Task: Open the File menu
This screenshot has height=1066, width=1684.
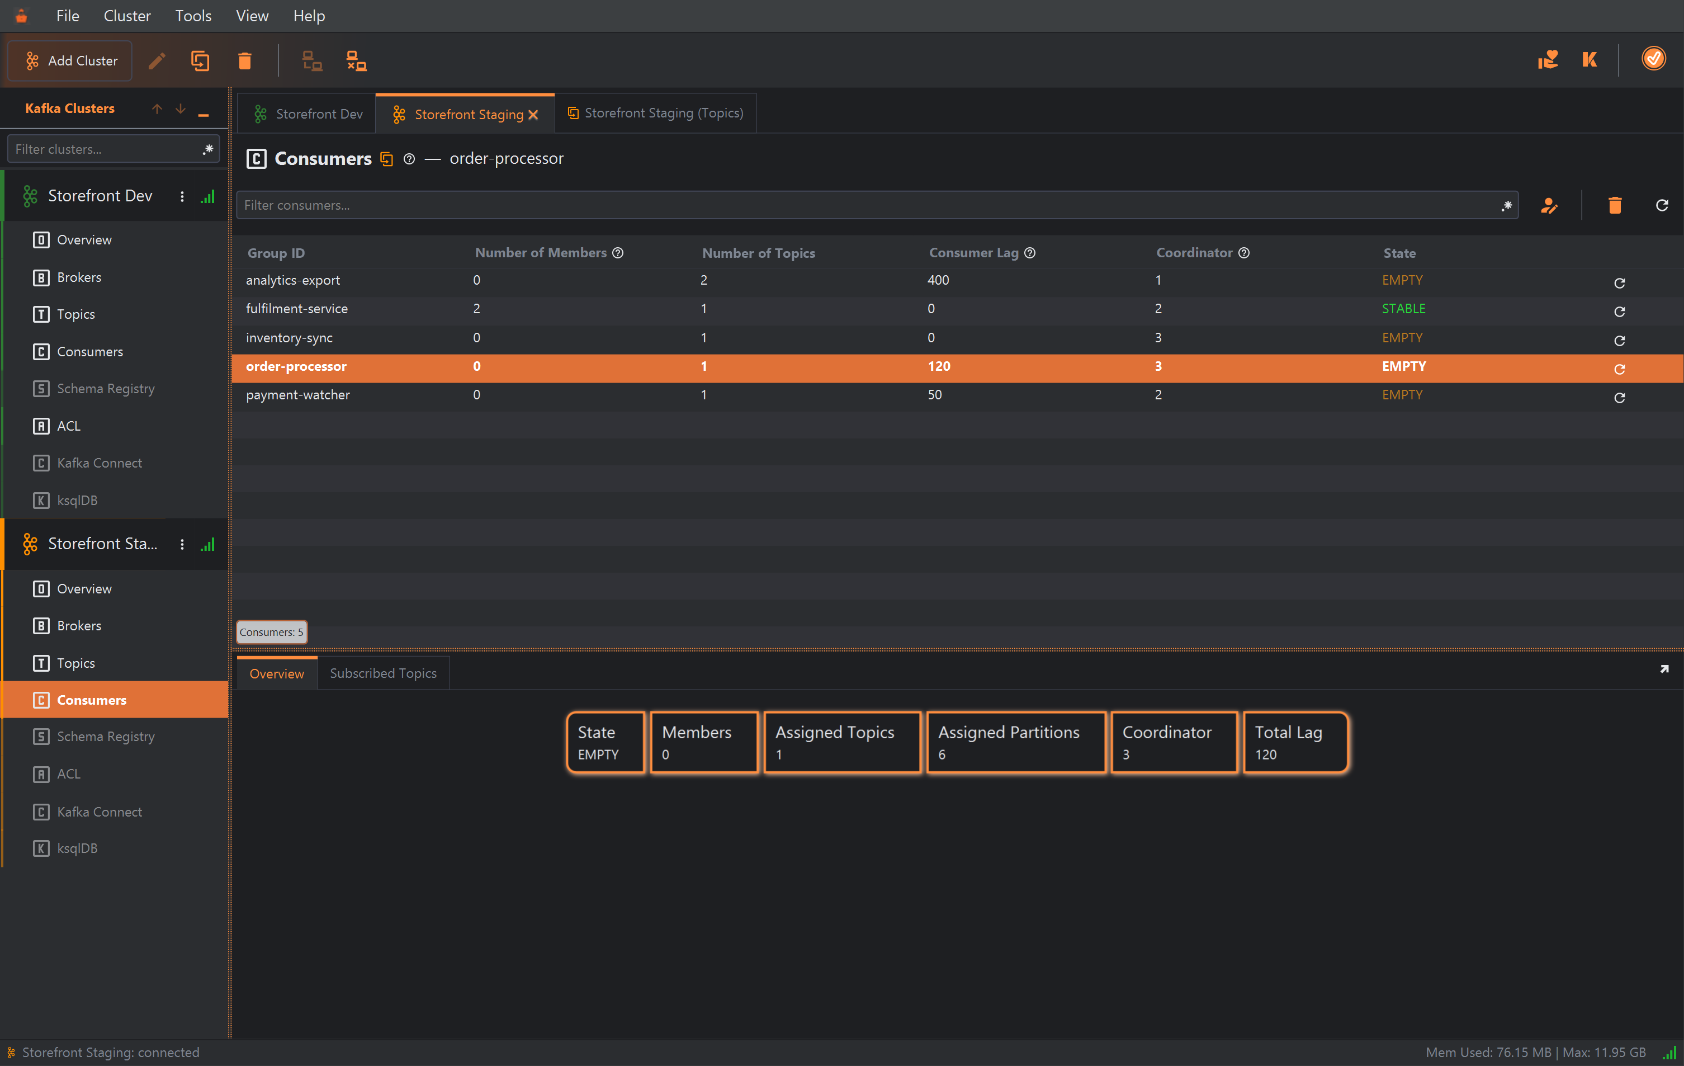Action: point(68,16)
